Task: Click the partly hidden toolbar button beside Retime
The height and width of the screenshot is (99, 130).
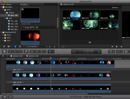Action: tap(126, 52)
